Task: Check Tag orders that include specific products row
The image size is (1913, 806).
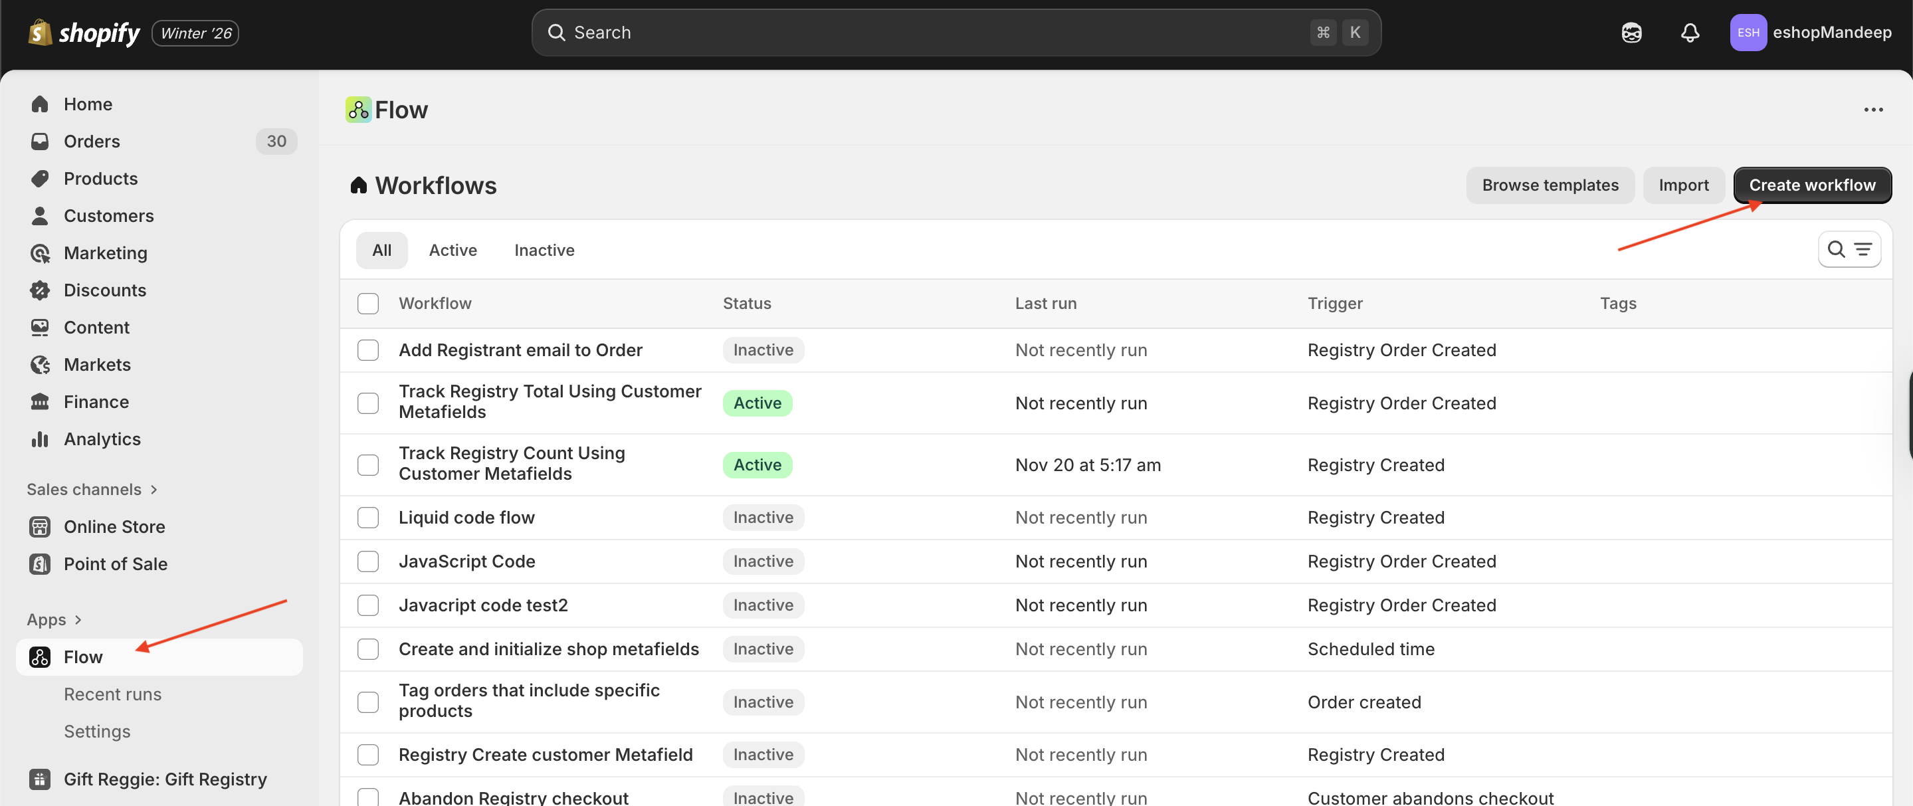Action: 367,701
